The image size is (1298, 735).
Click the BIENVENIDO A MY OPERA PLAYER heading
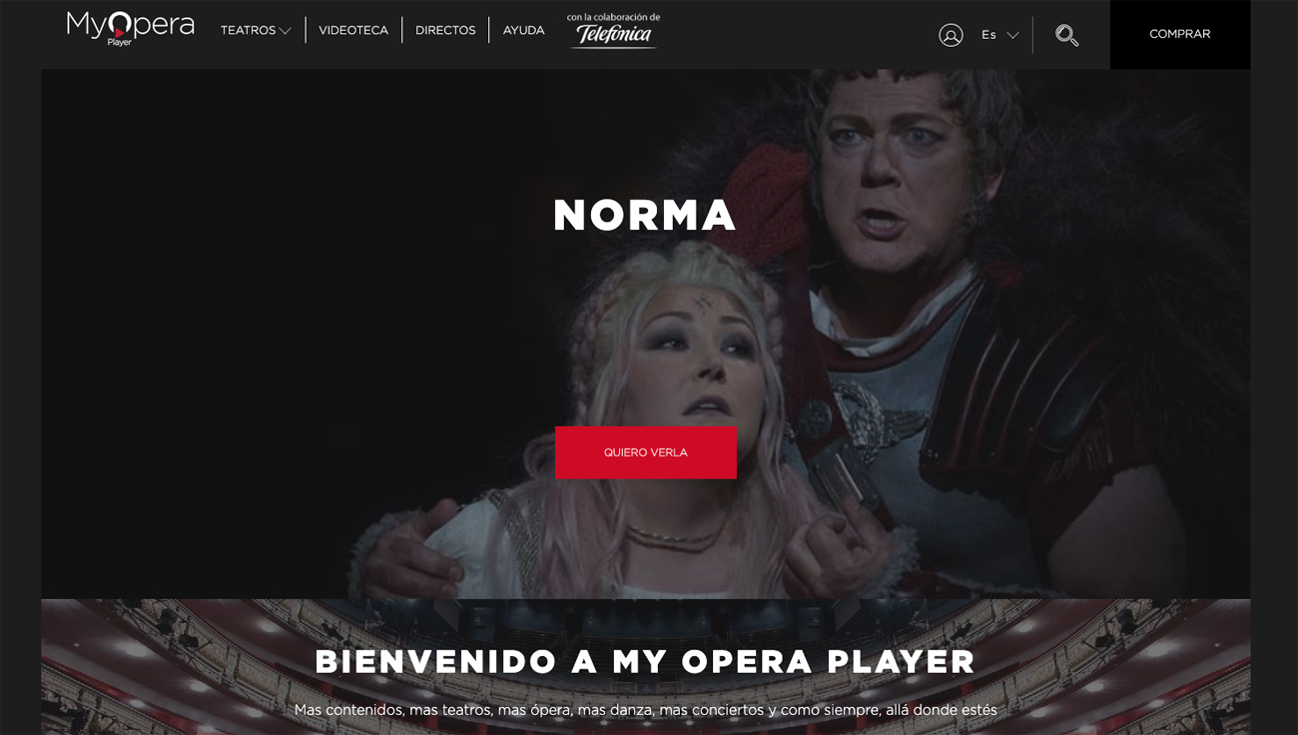pyautogui.click(x=645, y=661)
